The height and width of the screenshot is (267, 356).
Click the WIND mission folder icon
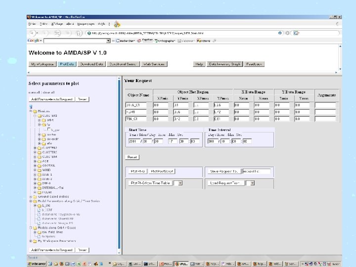pyautogui.click(x=39, y=170)
